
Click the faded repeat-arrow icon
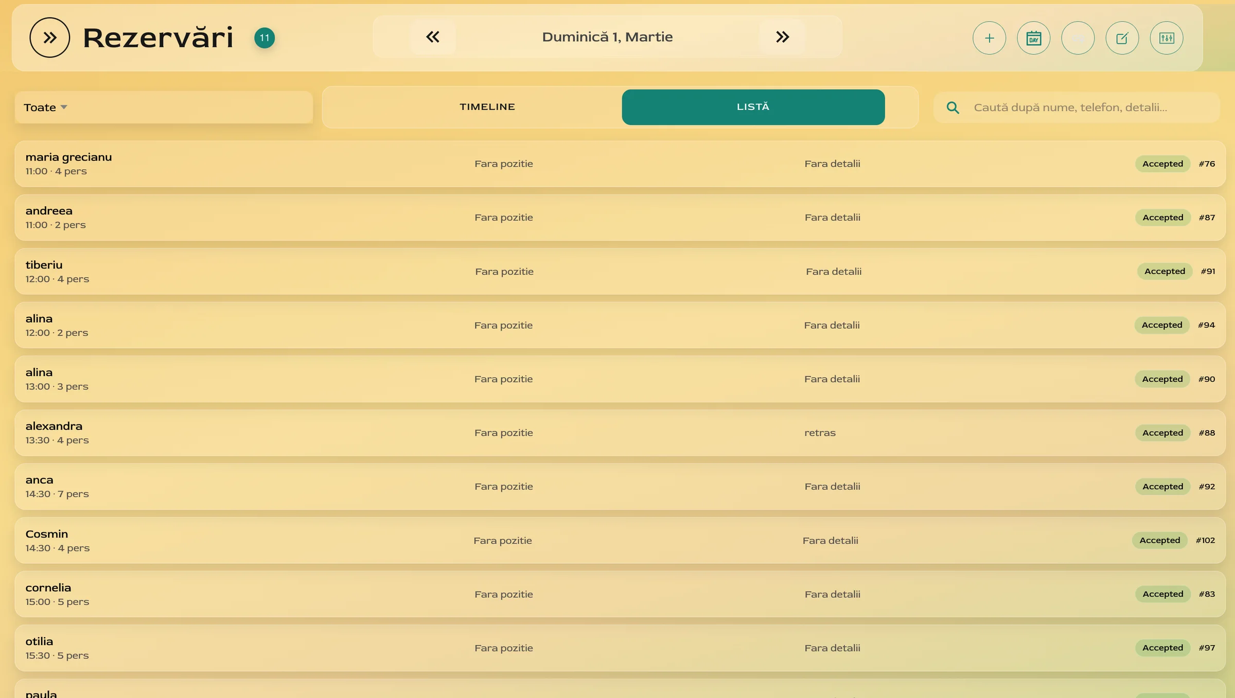(x=1078, y=38)
